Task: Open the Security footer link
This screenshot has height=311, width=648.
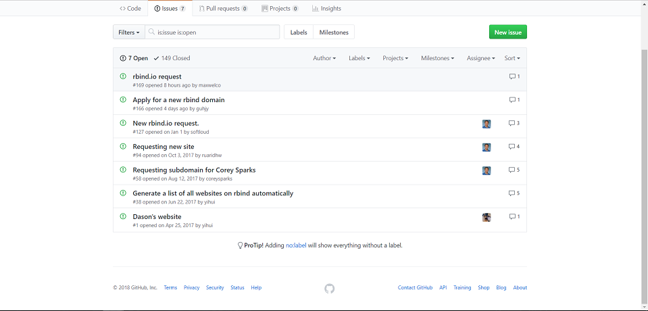Action: [x=215, y=288]
